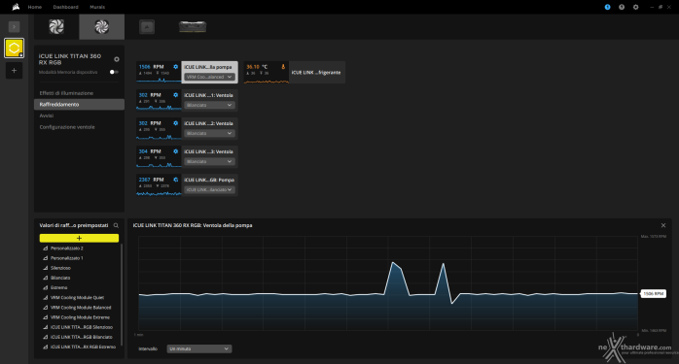The height and width of the screenshot is (364, 679).
Task: Select the second fan device tab
Action: pos(102,27)
